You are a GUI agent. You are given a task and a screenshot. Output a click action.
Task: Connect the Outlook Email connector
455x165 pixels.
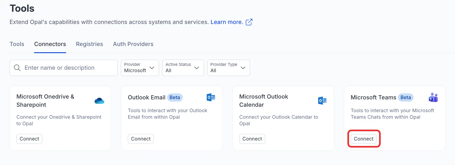pos(141,139)
